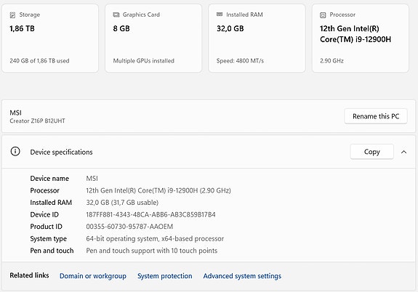Click the Pen and touch support text

pos(151,251)
